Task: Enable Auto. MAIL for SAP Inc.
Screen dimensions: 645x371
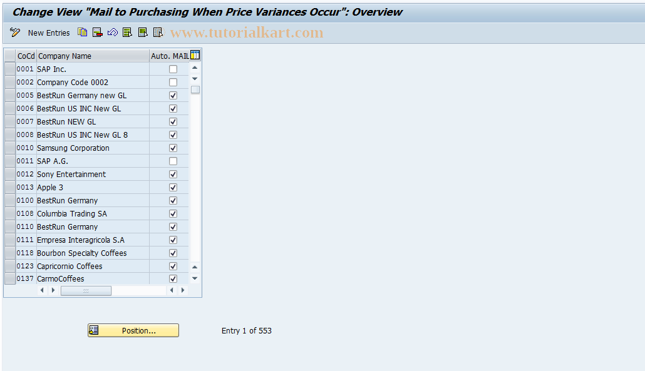Action: tap(173, 69)
